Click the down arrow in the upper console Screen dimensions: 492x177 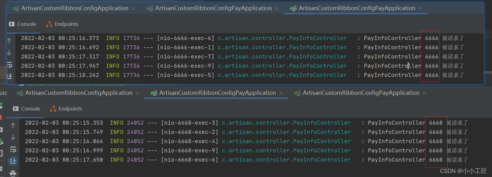tap(9, 53)
